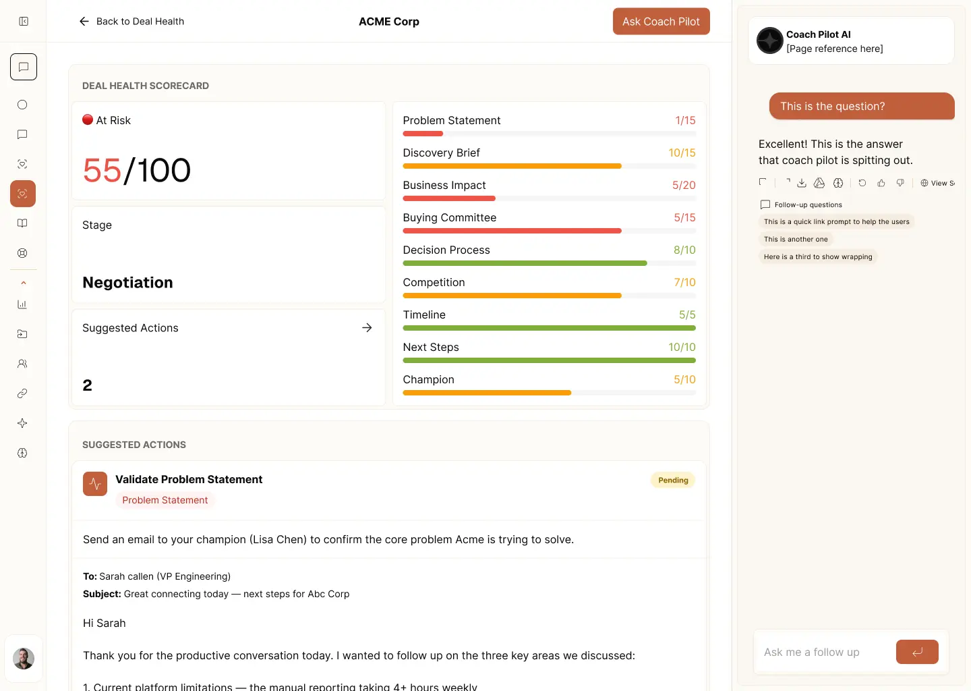Screen dimensions: 971x691
Task: Click the View sources globe button
Action: [x=937, y=183]
